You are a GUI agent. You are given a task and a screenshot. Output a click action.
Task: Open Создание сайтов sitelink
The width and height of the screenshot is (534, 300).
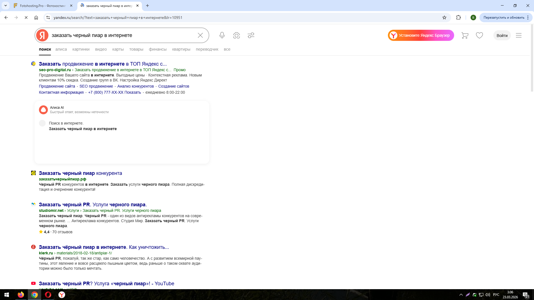pos(174,86)
